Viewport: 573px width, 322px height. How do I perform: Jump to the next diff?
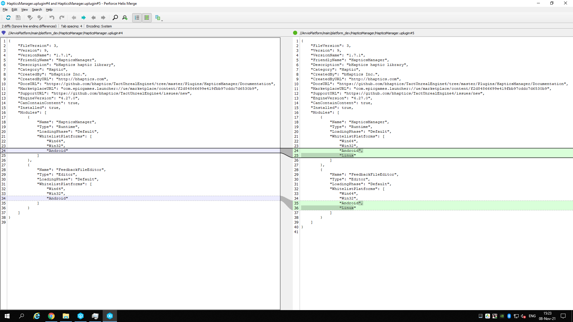83,18
